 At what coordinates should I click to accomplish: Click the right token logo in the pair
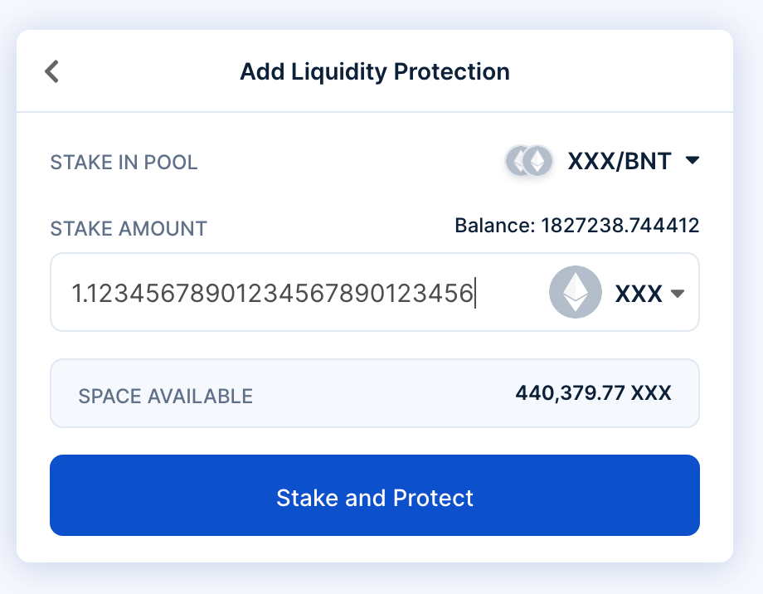537,161
